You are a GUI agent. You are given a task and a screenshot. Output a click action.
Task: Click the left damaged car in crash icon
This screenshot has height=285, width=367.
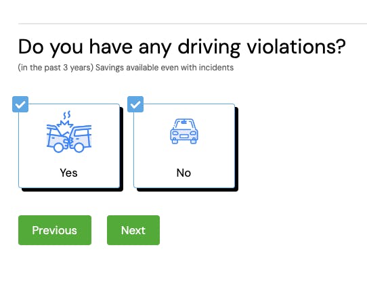[x=57, y=139]
